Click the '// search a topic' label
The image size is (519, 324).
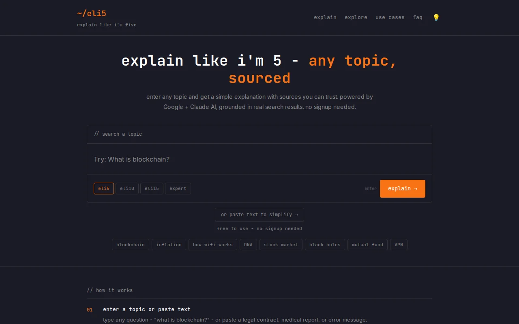point(118,134)
